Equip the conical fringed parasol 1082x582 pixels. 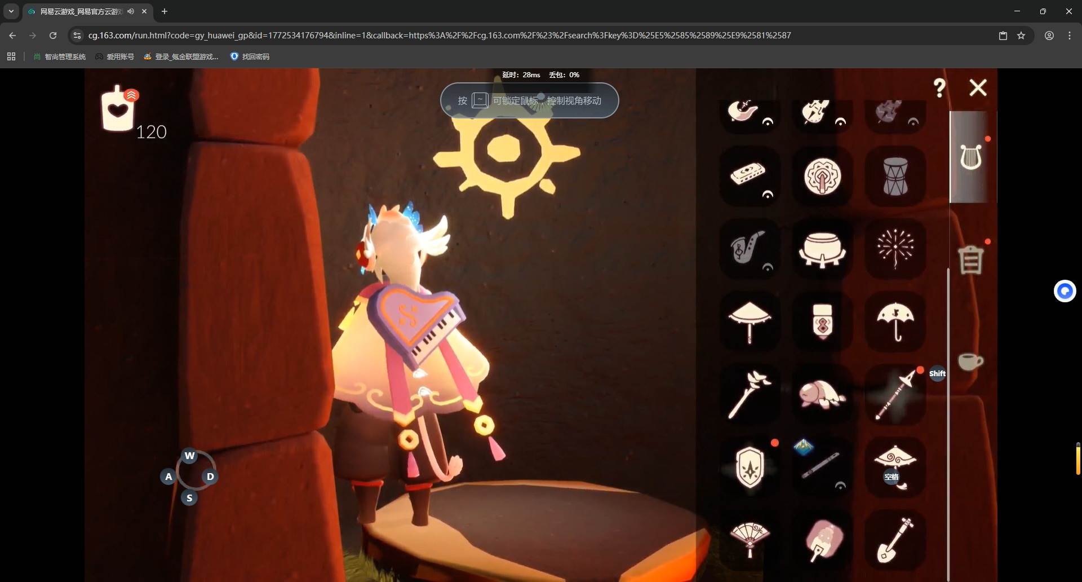pos(749,321)
